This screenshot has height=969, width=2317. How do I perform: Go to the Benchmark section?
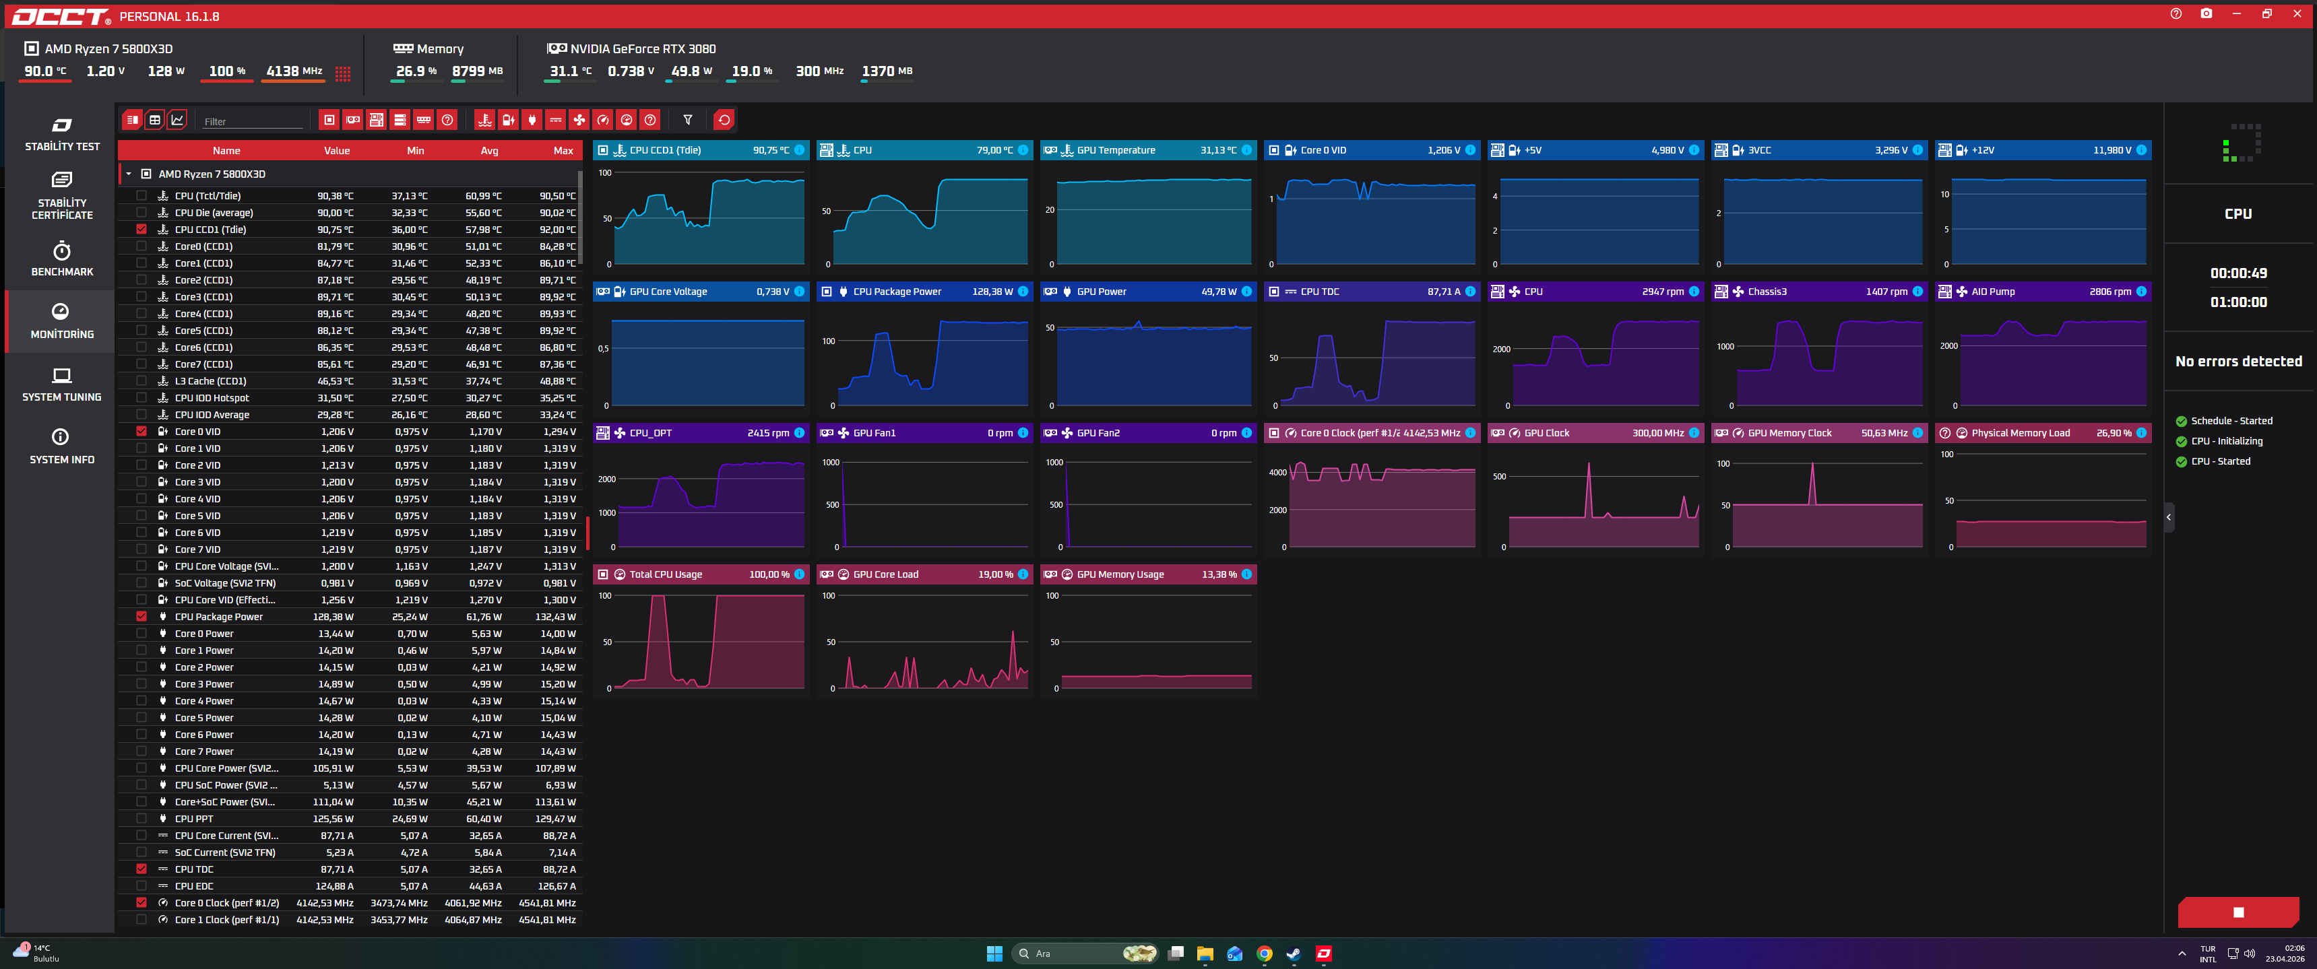coord(62,259)
